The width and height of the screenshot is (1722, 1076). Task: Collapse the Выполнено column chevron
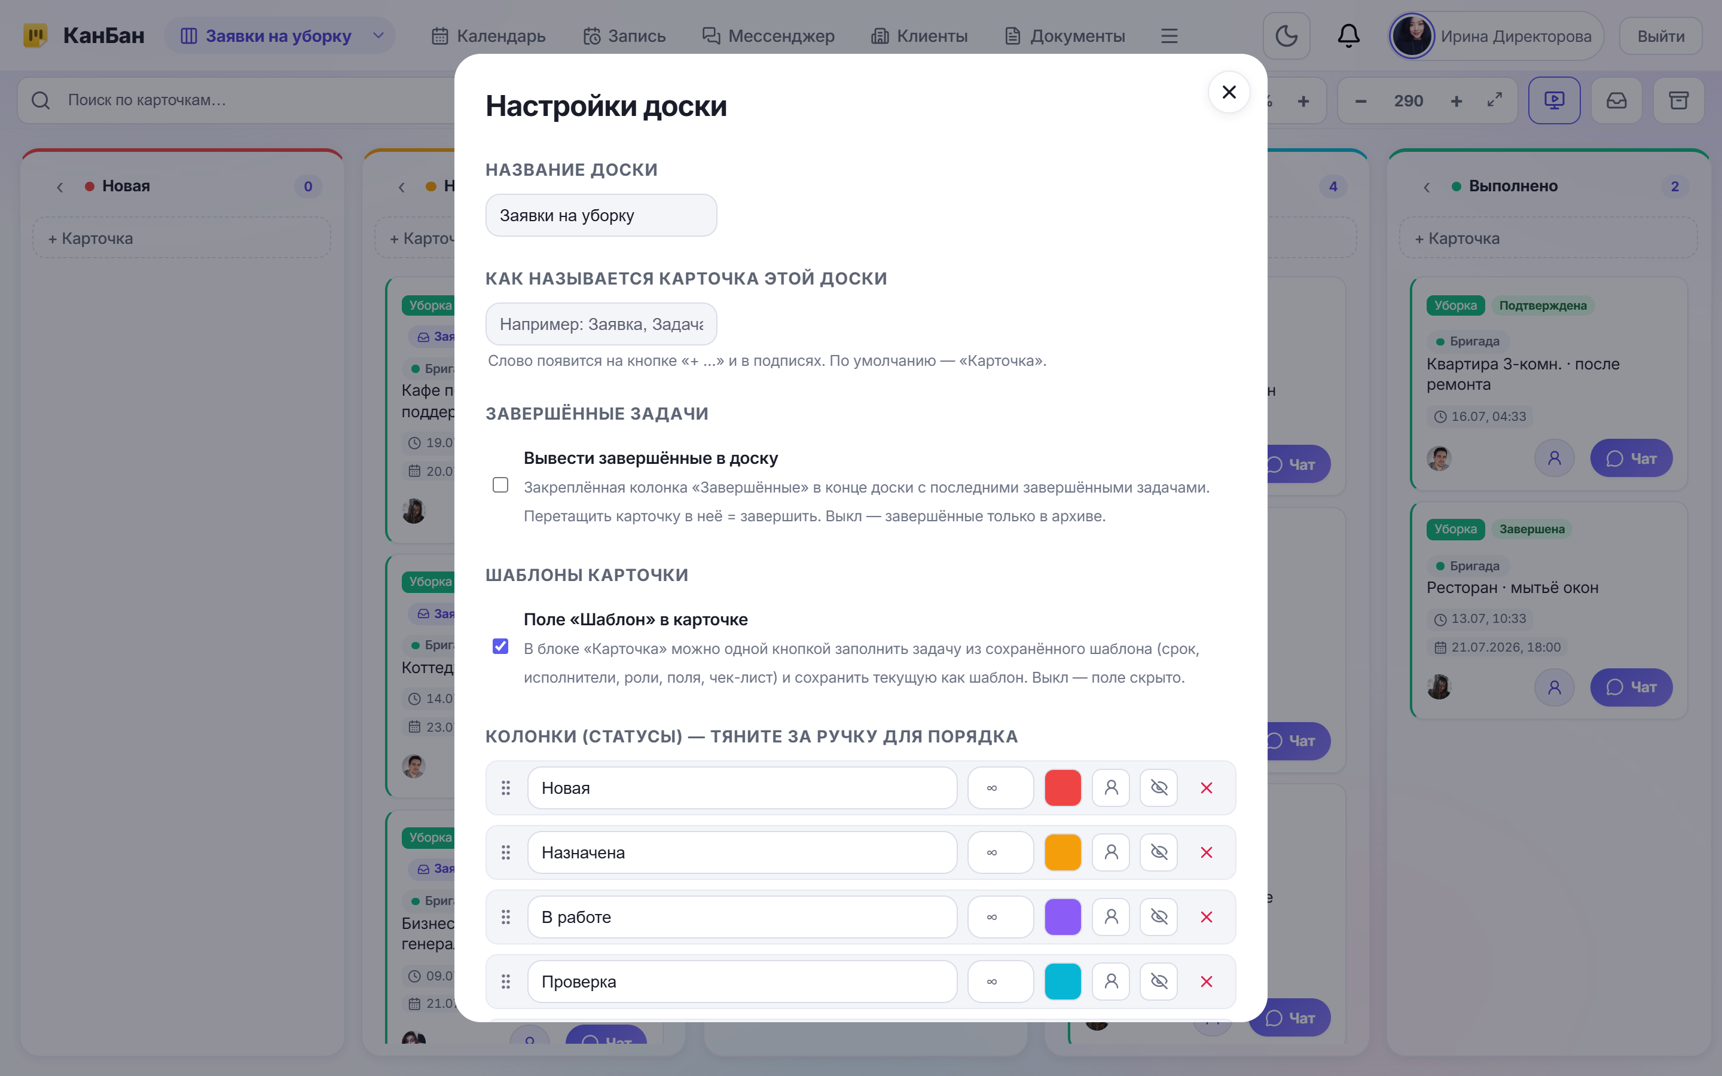tap(1426, 187)
